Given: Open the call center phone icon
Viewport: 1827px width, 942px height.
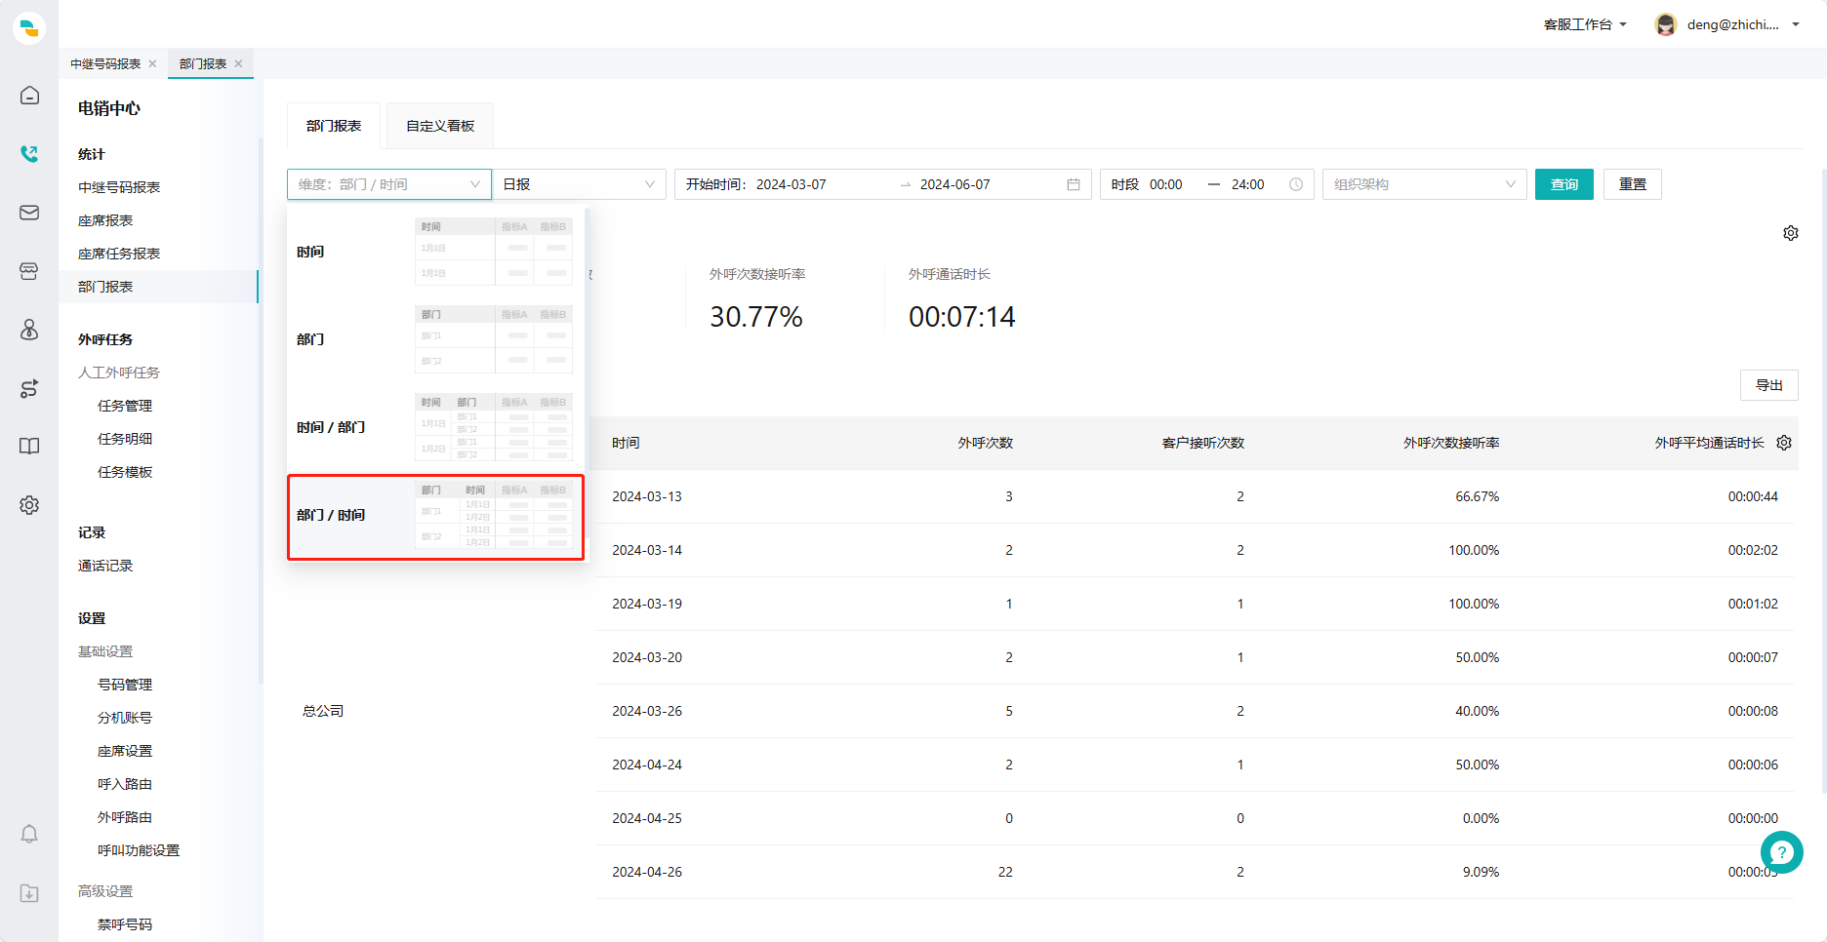Looking at the screenshot, I should pyautogui.click(x=29, y=154).
